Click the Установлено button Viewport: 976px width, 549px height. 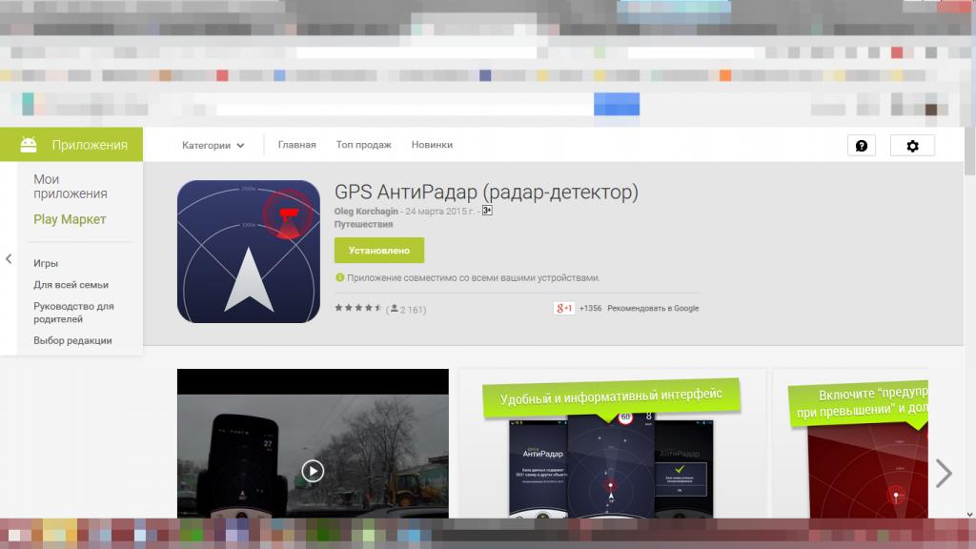pos(379,251)
